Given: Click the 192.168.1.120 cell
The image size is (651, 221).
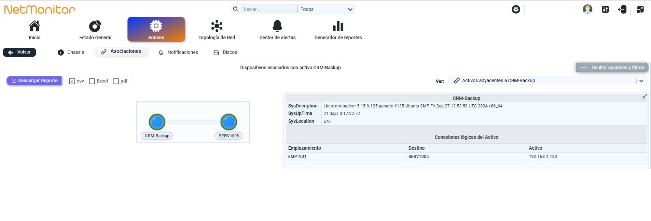Looking at the screenshot, I should coord(587,157).
